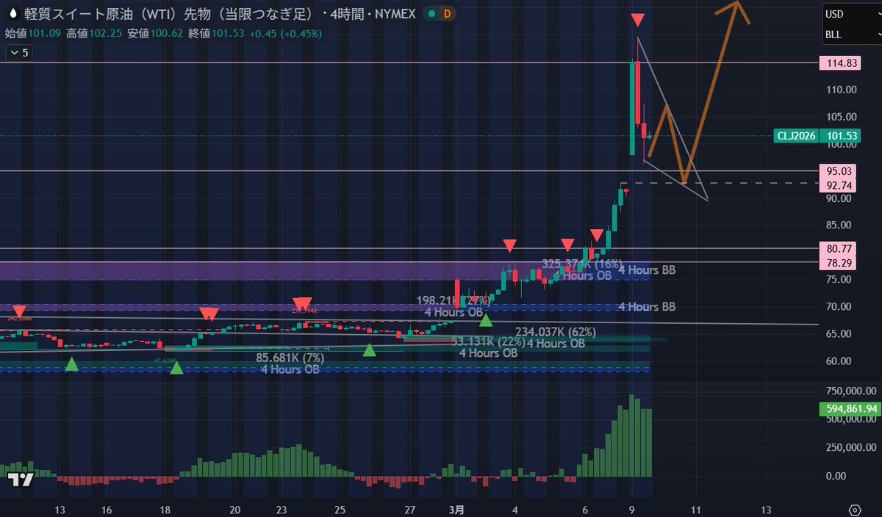
Task: Click the oil drop symbol icon
Action: [12, 15]
